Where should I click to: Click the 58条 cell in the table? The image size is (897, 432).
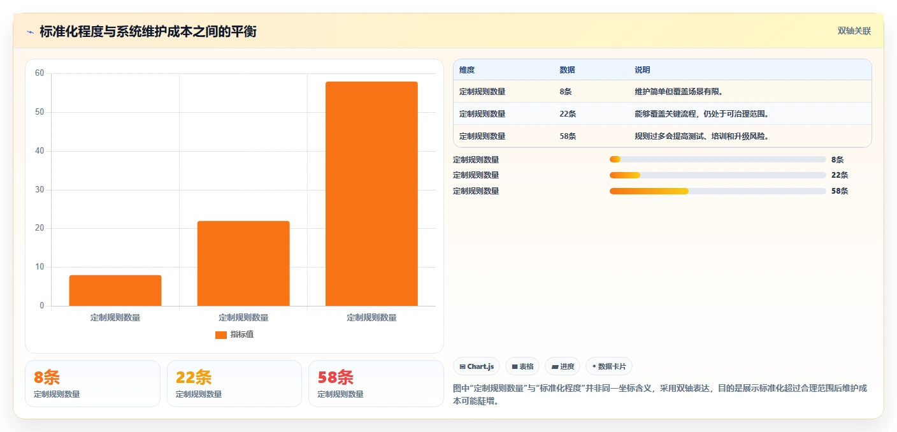pyautogui.click(x=568, y=136)
